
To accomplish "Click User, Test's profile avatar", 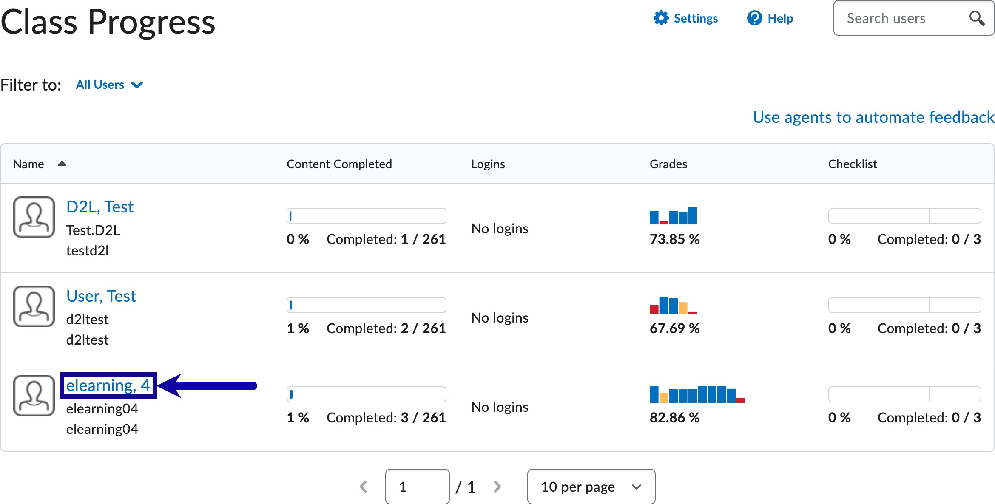I will [x=34, y=307].
